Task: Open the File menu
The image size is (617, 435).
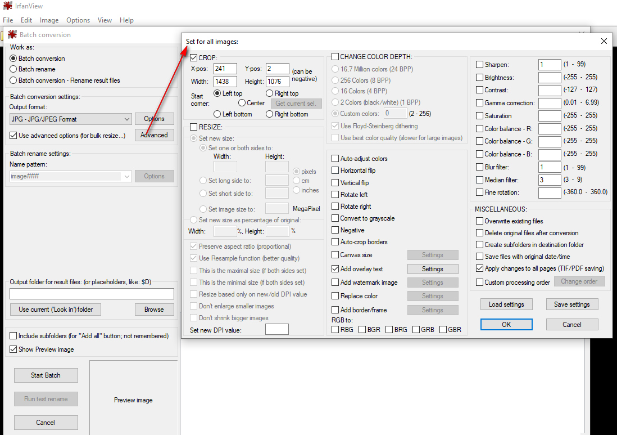Action: coord(8,20)
